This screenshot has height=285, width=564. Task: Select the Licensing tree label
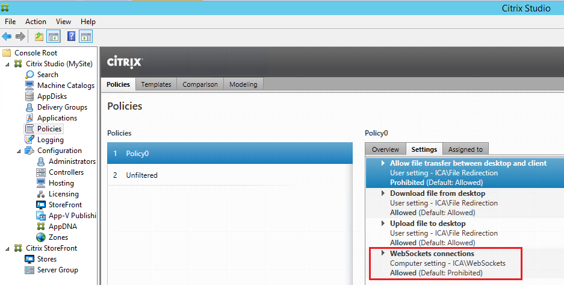coord(64,194)
